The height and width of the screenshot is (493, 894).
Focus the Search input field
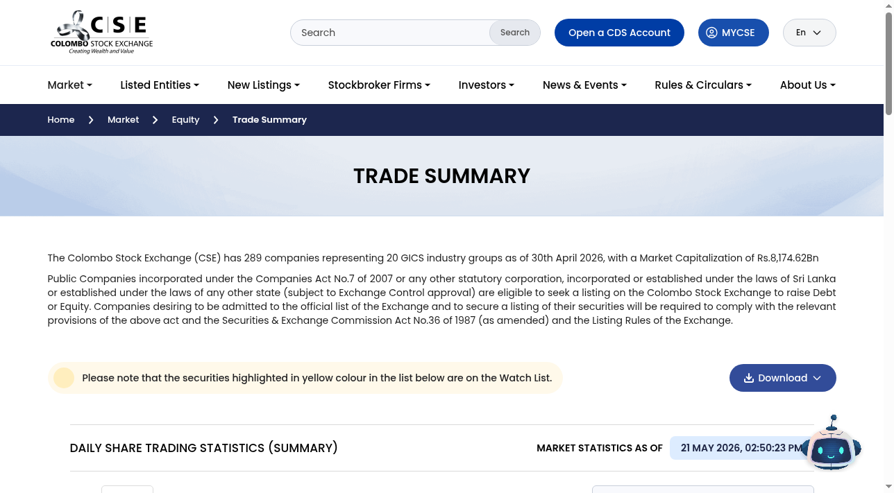(x=390, y=33)
